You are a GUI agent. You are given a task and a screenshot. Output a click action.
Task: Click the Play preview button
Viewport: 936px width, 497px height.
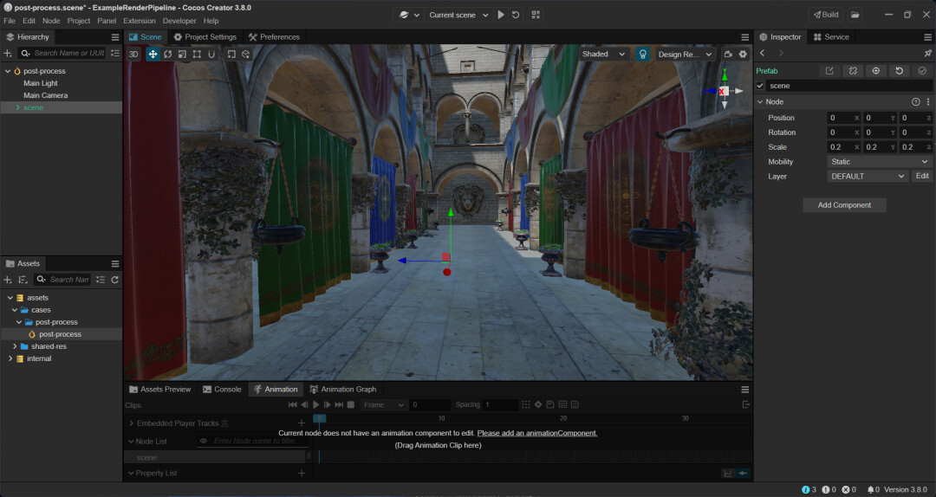coord(501,15)
